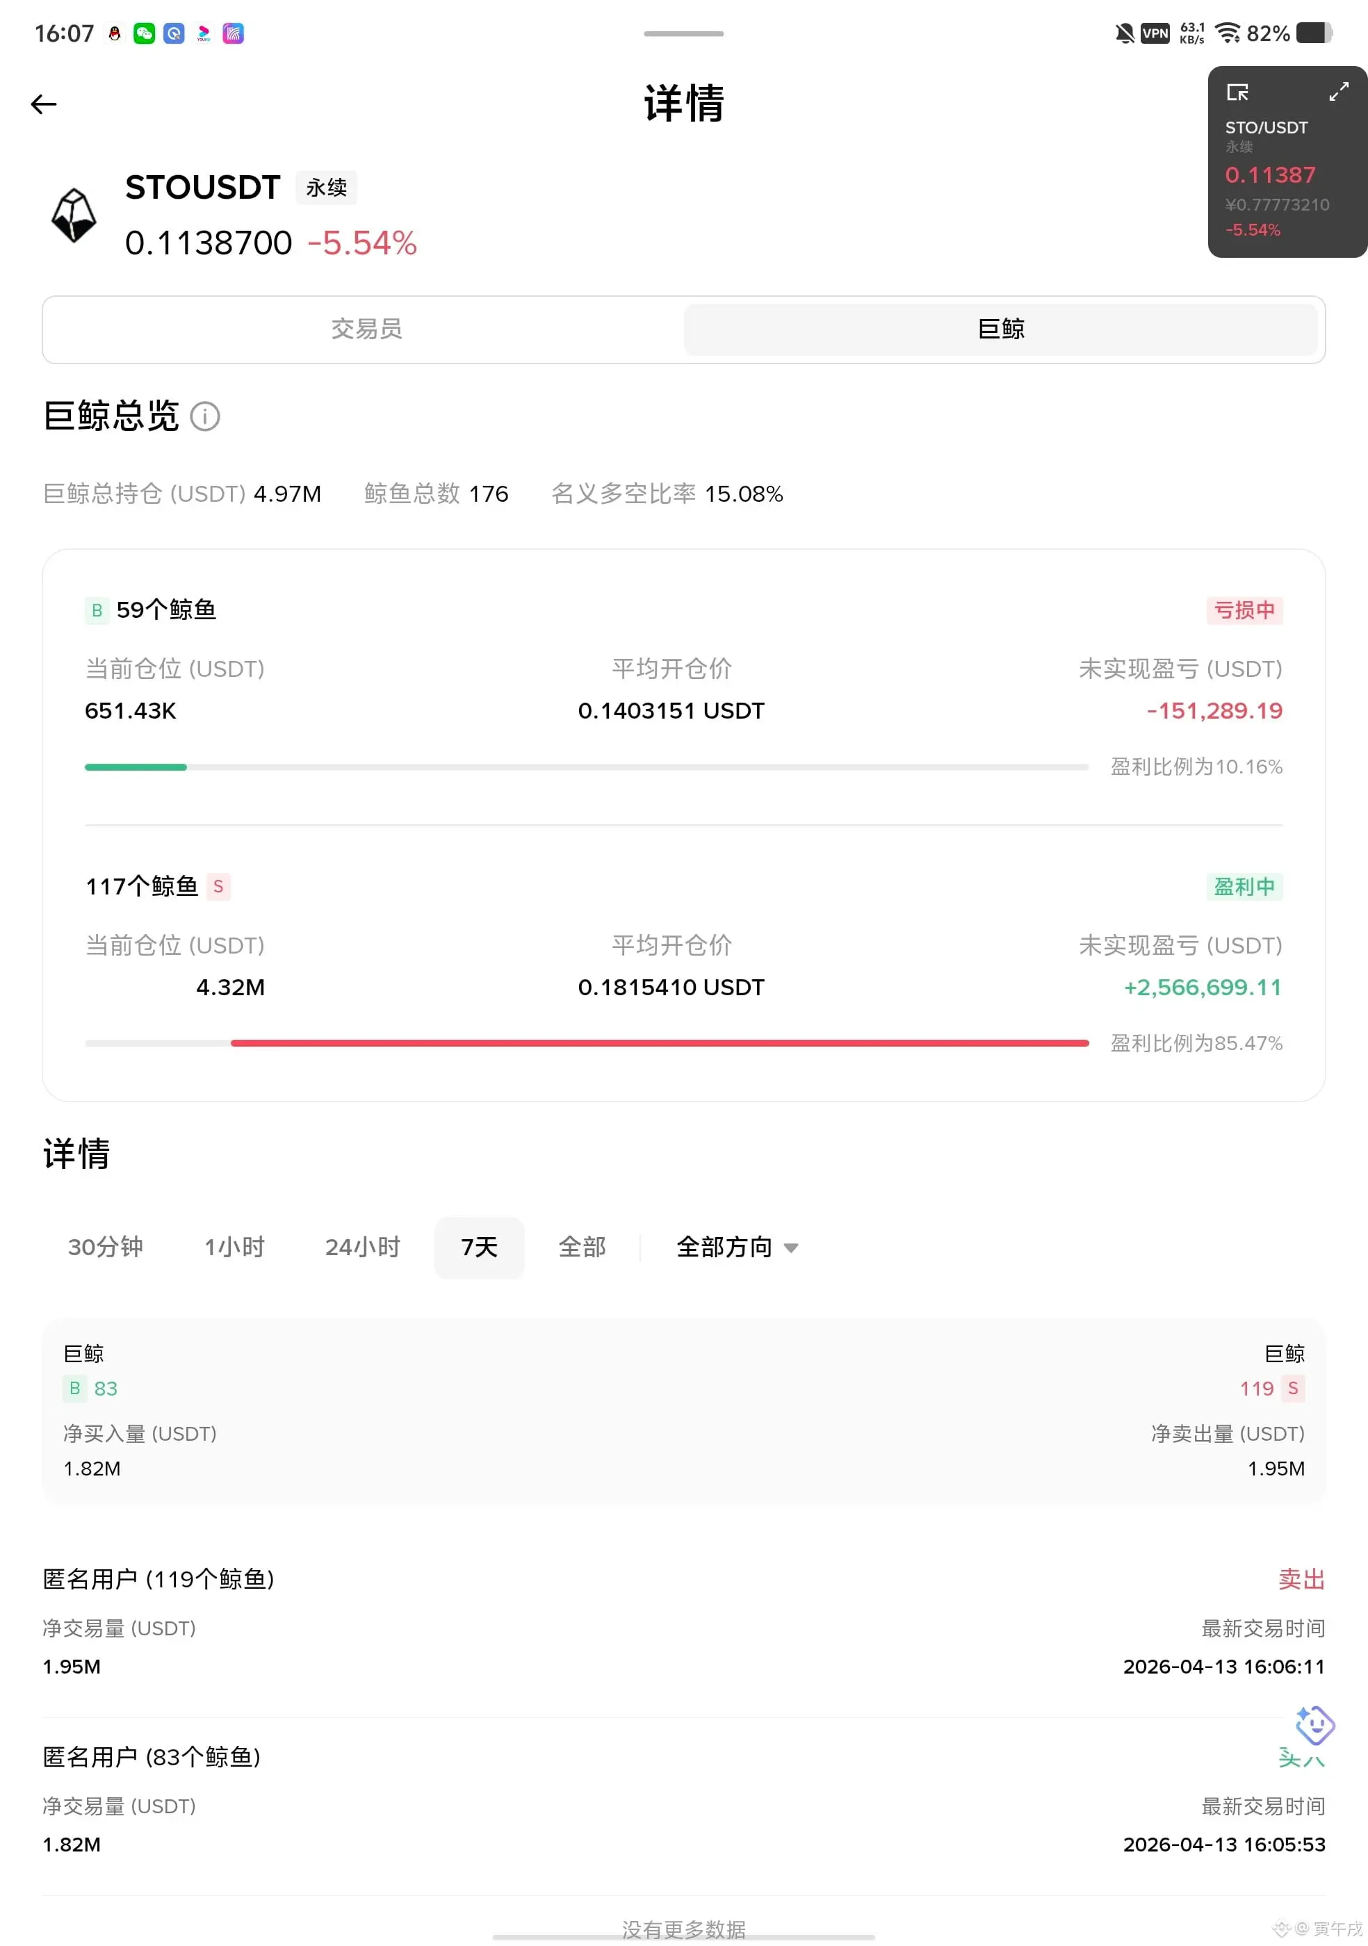Tap the back arrow icon
Image resolution: width=1368 pixels, height=1946 pixels.
43,104
